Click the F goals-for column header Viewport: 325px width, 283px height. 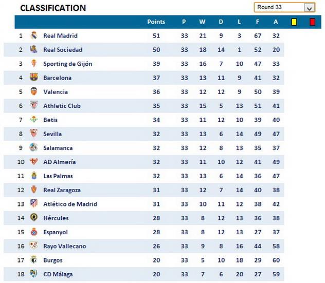click(x=258, y=22)
